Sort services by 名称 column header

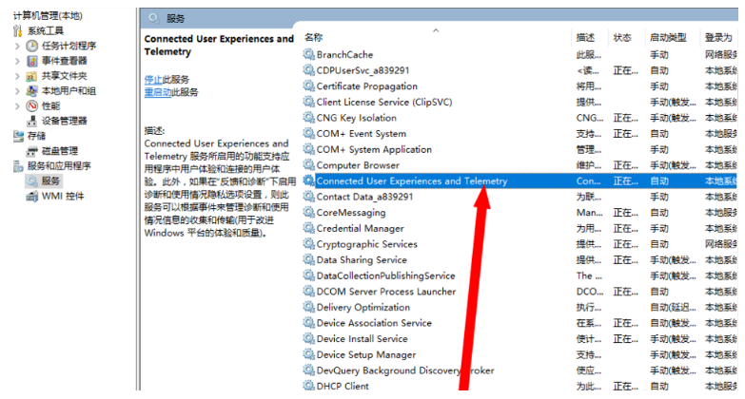[314, 37]
